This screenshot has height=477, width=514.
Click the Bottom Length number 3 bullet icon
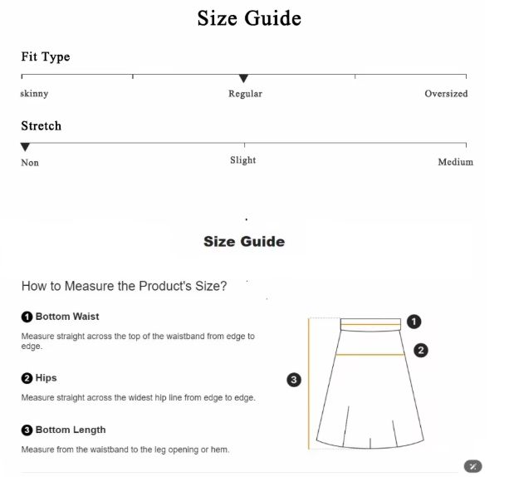pyautogui.click(x=27, y=430)
